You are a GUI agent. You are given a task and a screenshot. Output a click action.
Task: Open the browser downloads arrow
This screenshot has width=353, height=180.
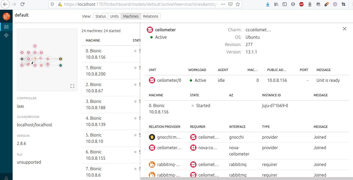[x=268, y=4]
